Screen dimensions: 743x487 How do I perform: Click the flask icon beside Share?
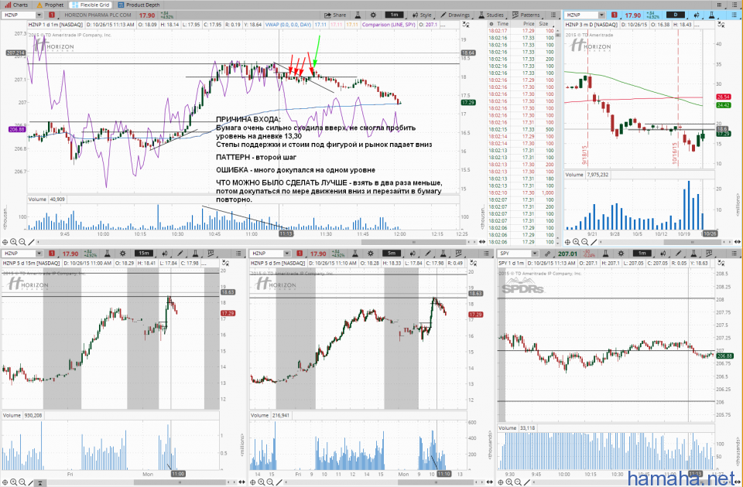358,15
